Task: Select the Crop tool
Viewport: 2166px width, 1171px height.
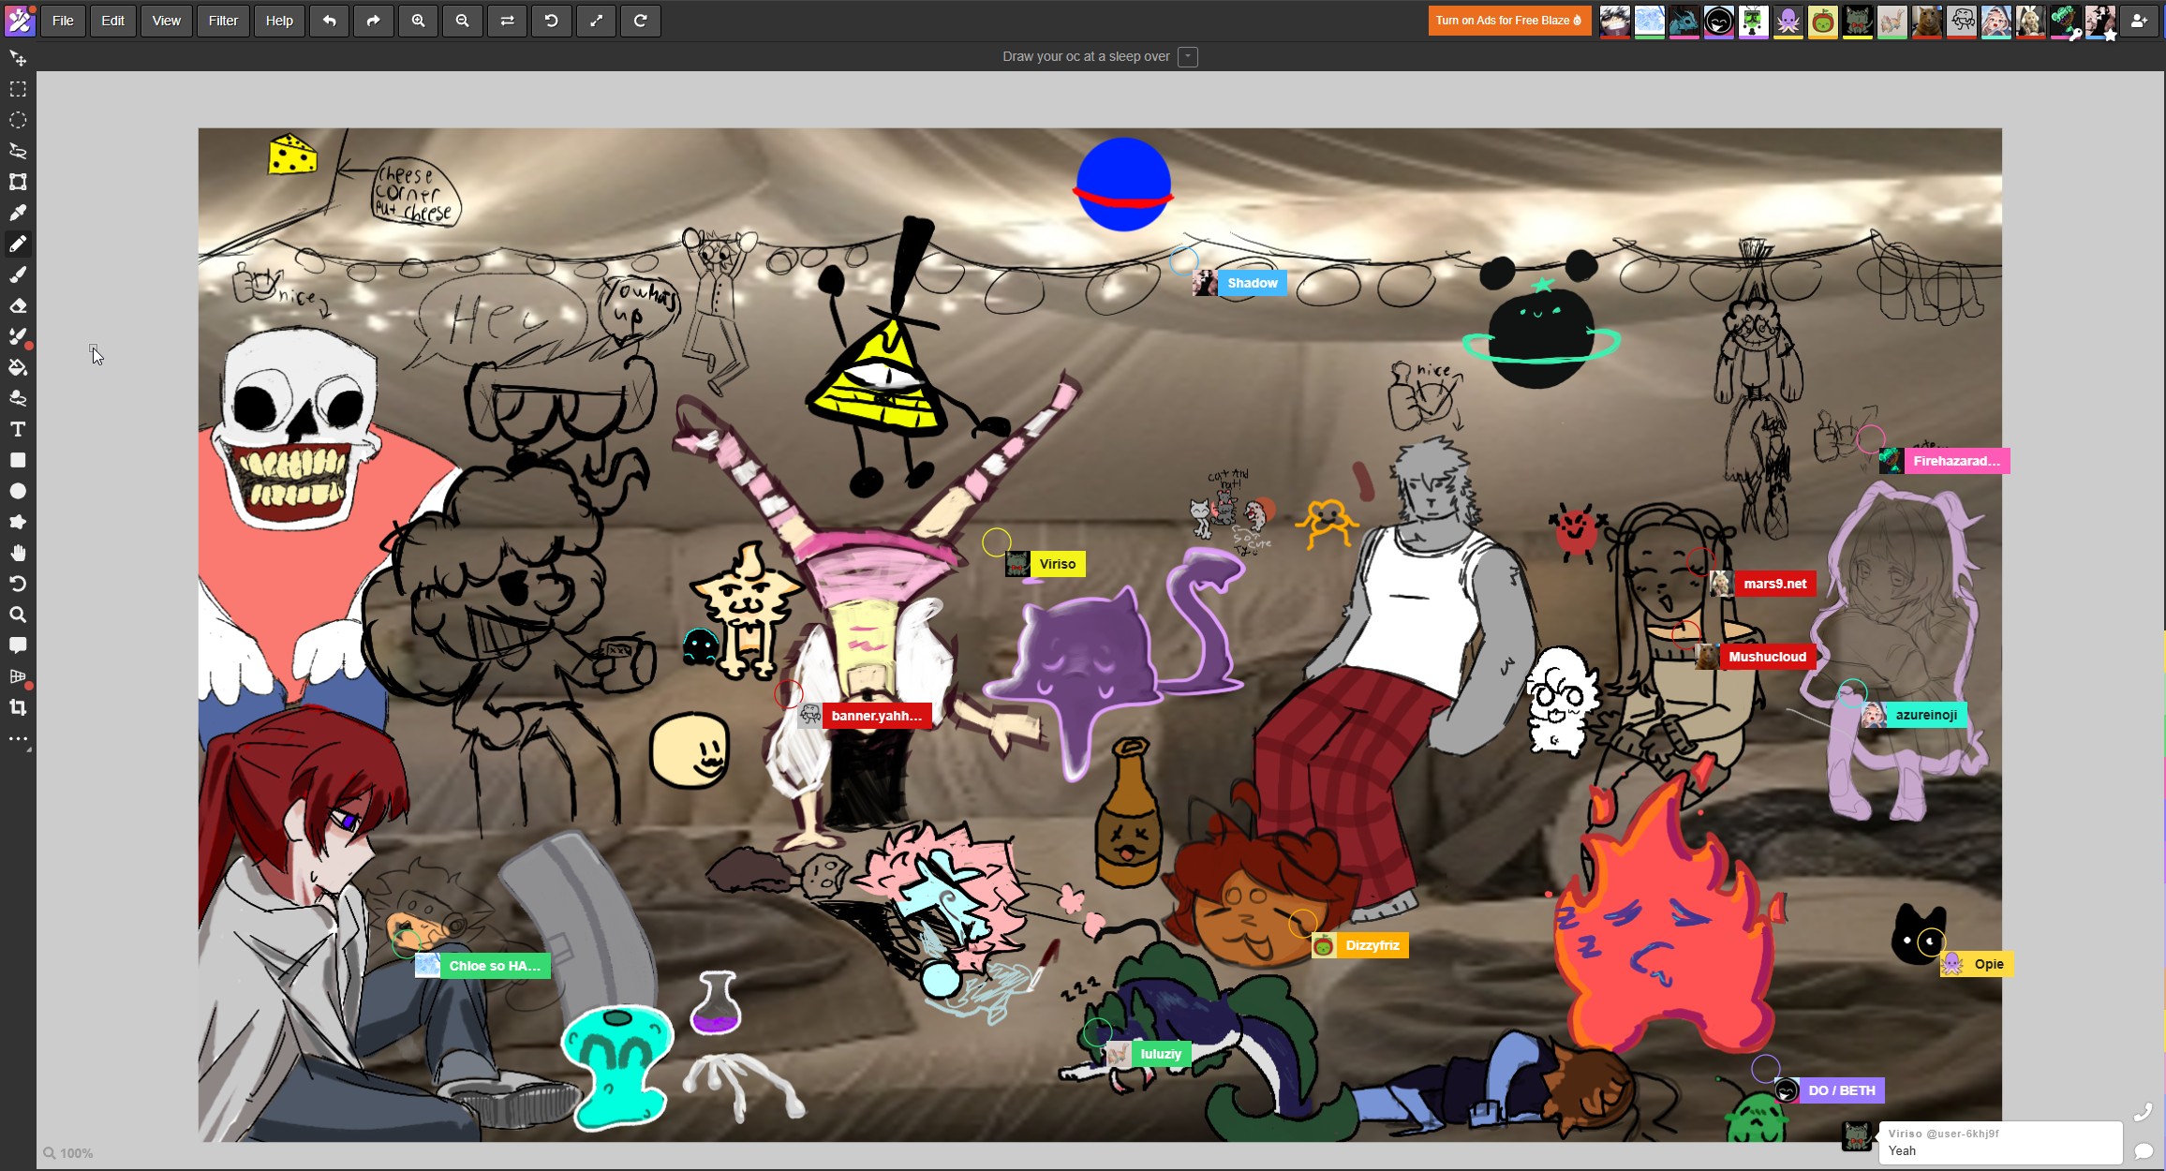Action: click(18, 707)
